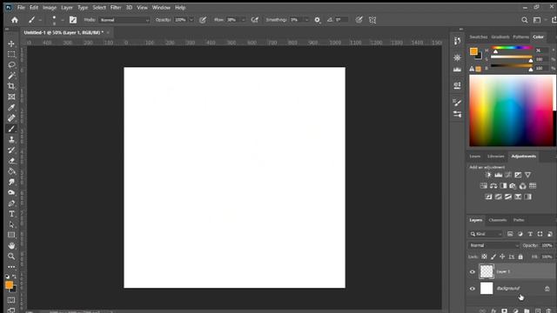
Task: Select the Healing Brush tool
Action: pyautogui.click(x=11, y=118)
